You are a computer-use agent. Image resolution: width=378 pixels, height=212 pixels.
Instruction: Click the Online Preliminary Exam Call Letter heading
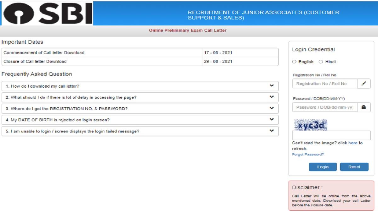[188, 30]
